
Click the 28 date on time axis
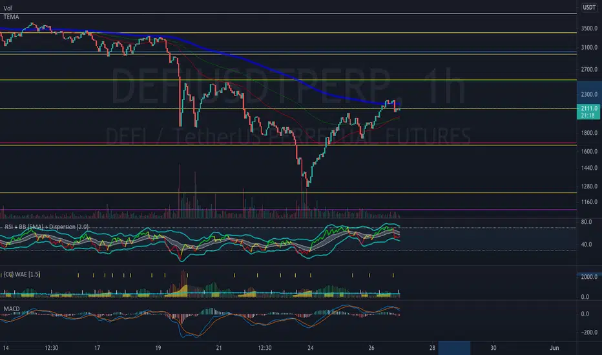click(x=432, y=348)
